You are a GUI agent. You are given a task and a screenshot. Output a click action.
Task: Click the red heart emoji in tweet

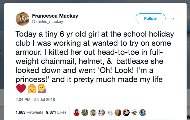pos(21,89)
